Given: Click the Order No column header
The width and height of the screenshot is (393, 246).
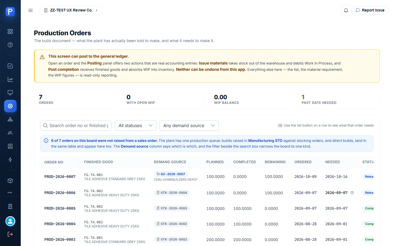Looking at the screenshot, I should tap(54, 162).
